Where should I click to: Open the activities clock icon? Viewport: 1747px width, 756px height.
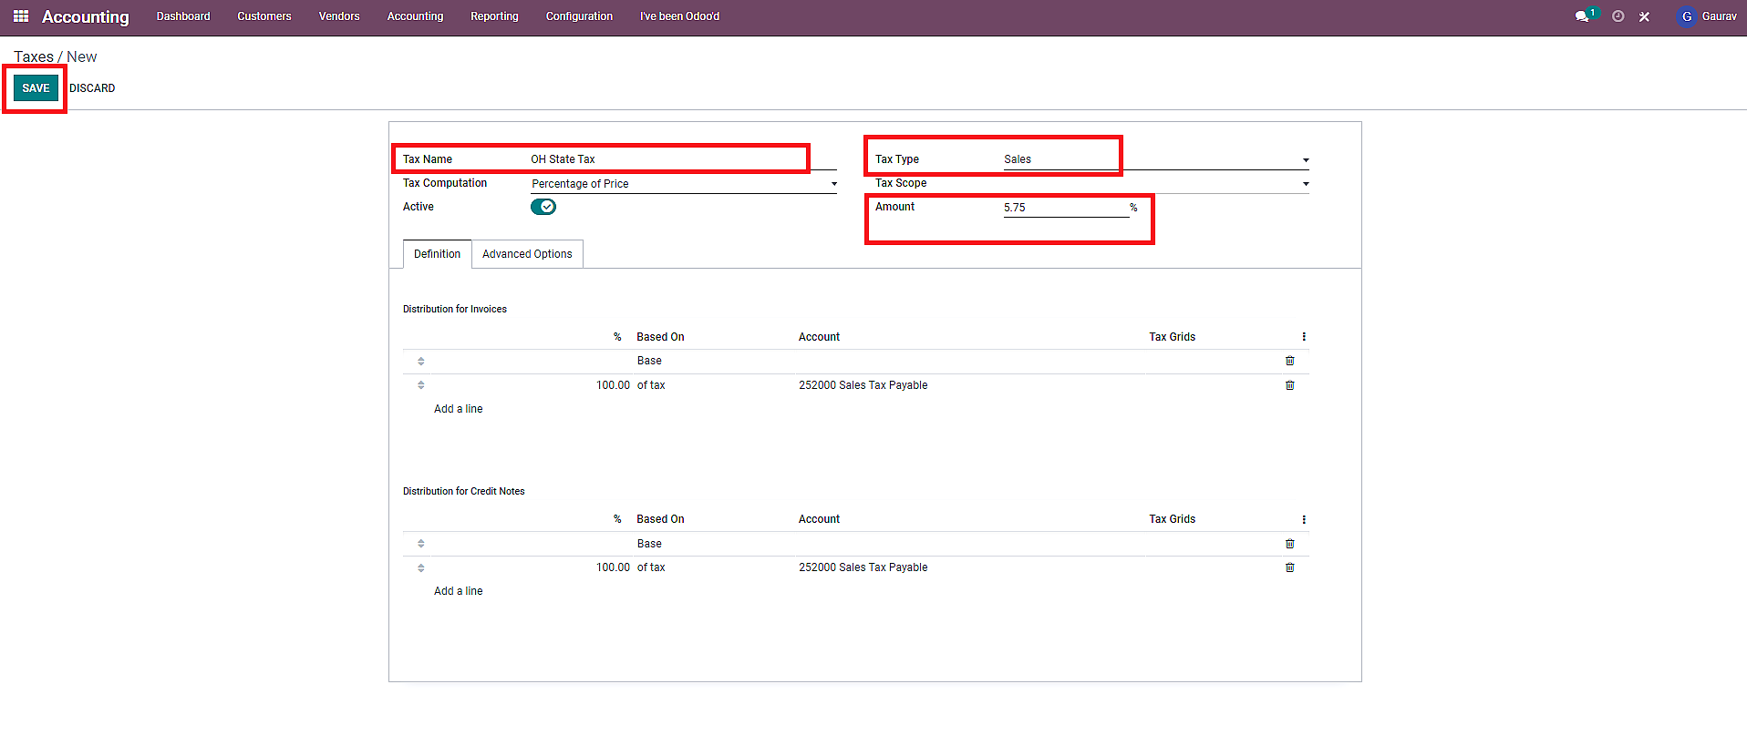(1618, 16)
